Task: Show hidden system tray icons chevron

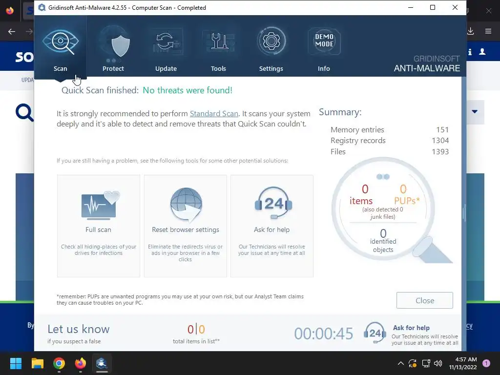Action: (x=401, y=363)
